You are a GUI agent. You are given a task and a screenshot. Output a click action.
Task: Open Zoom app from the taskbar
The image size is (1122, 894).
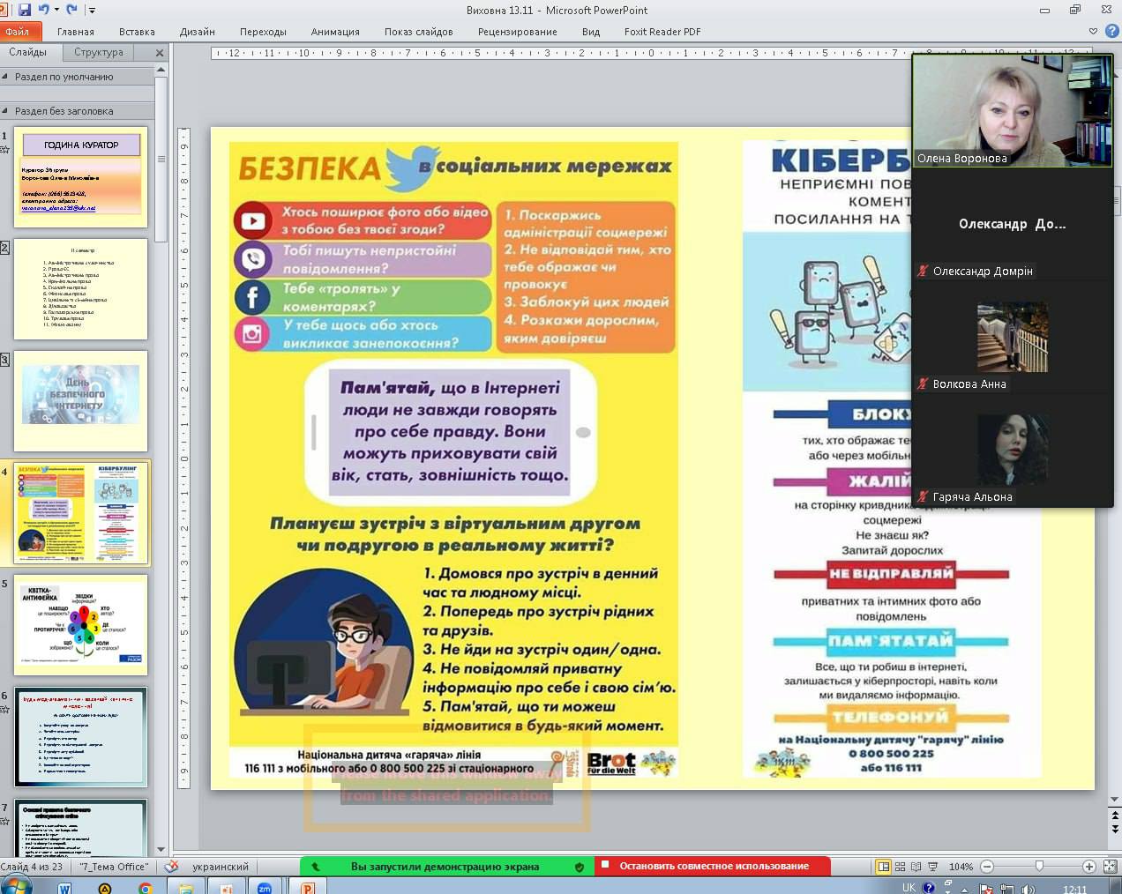[x=264, y=888]
